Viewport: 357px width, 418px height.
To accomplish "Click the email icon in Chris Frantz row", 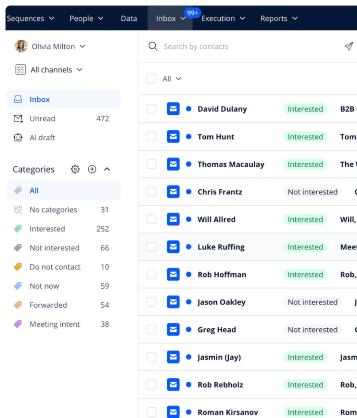I will point(173,192).
